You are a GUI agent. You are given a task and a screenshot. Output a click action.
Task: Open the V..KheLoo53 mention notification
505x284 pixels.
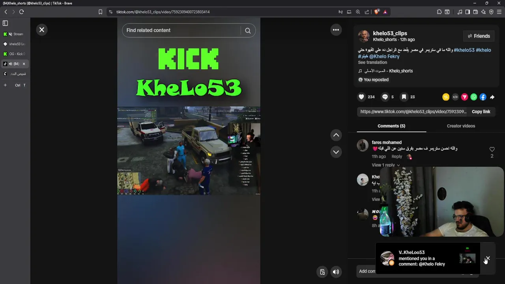click(x=428, y=258)
